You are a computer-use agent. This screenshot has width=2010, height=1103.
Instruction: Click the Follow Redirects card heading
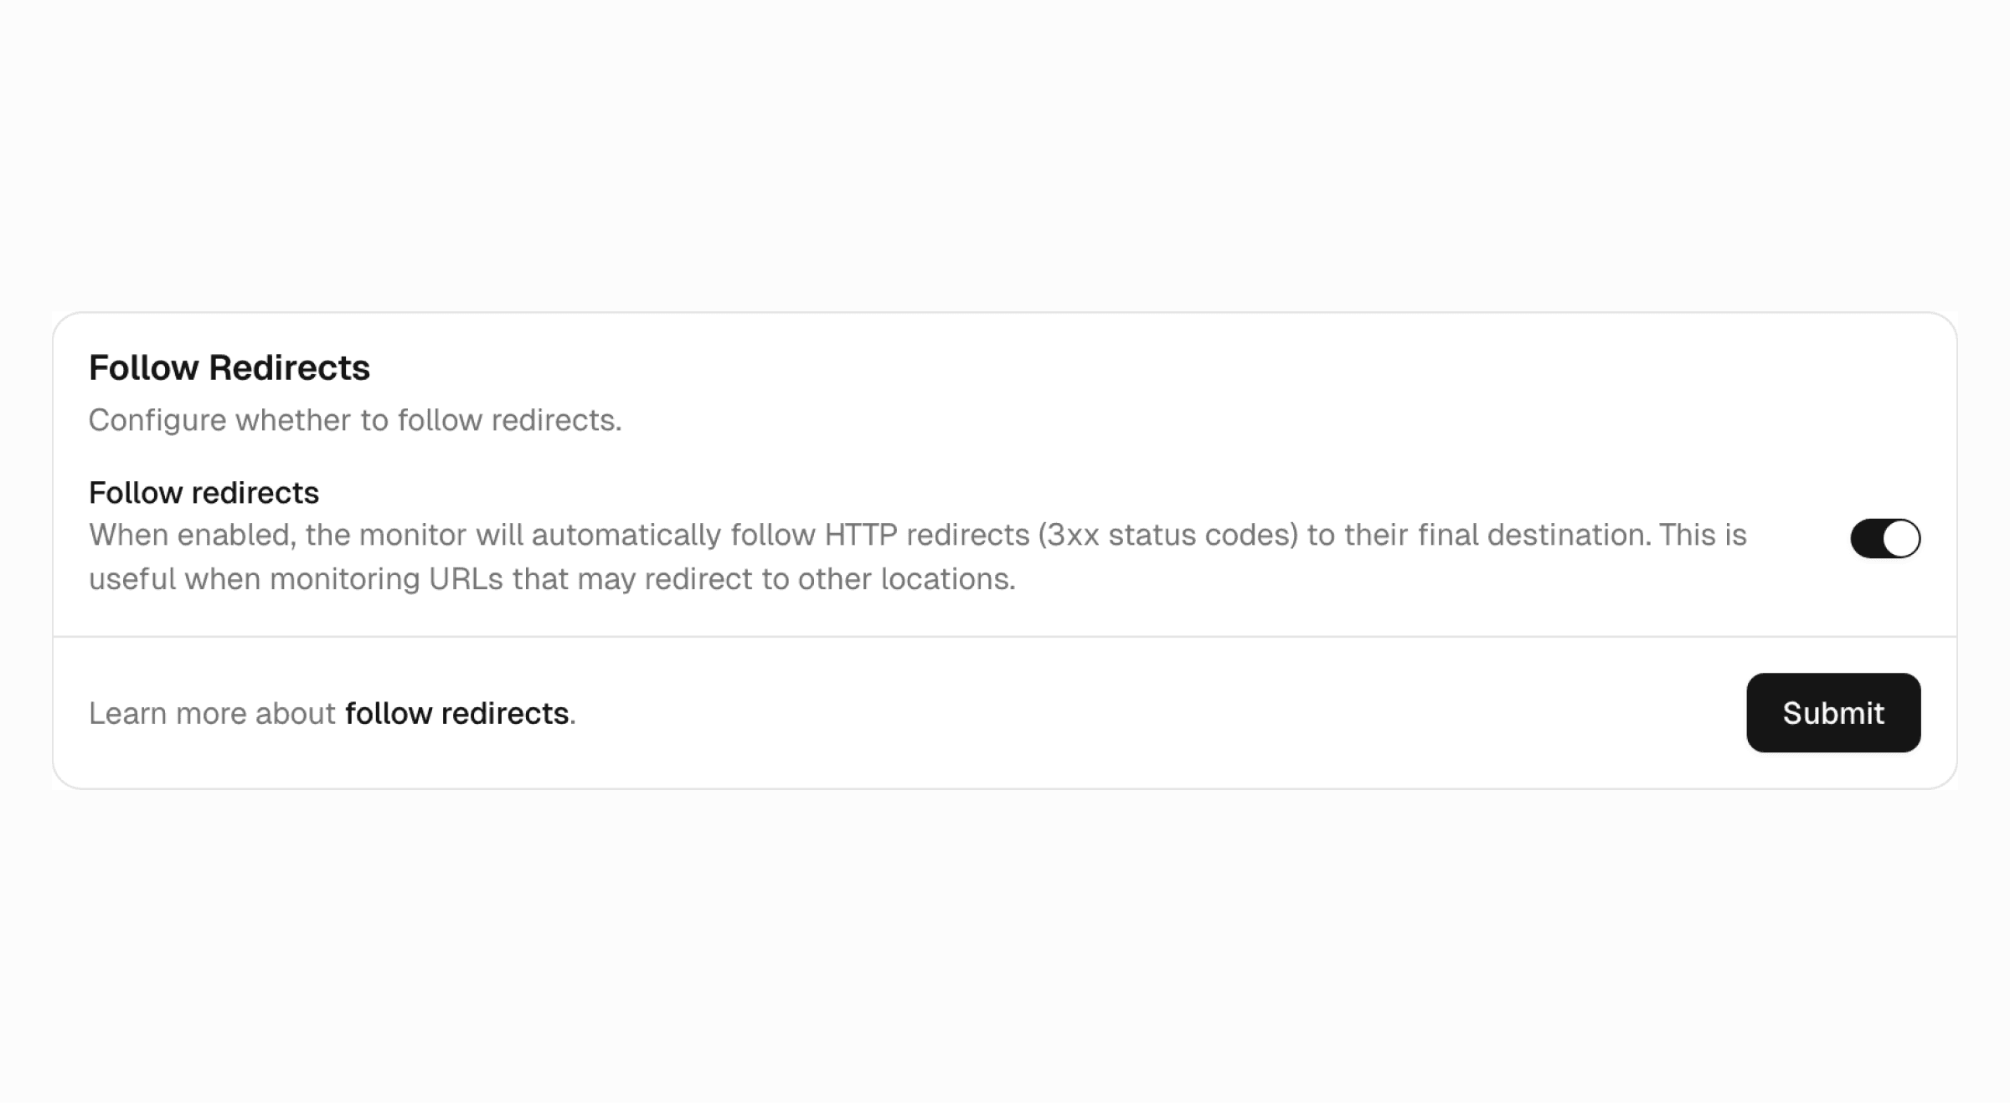229,368
